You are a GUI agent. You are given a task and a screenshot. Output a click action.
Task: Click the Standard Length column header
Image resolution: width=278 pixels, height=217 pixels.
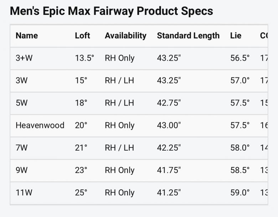click(188, 36)
